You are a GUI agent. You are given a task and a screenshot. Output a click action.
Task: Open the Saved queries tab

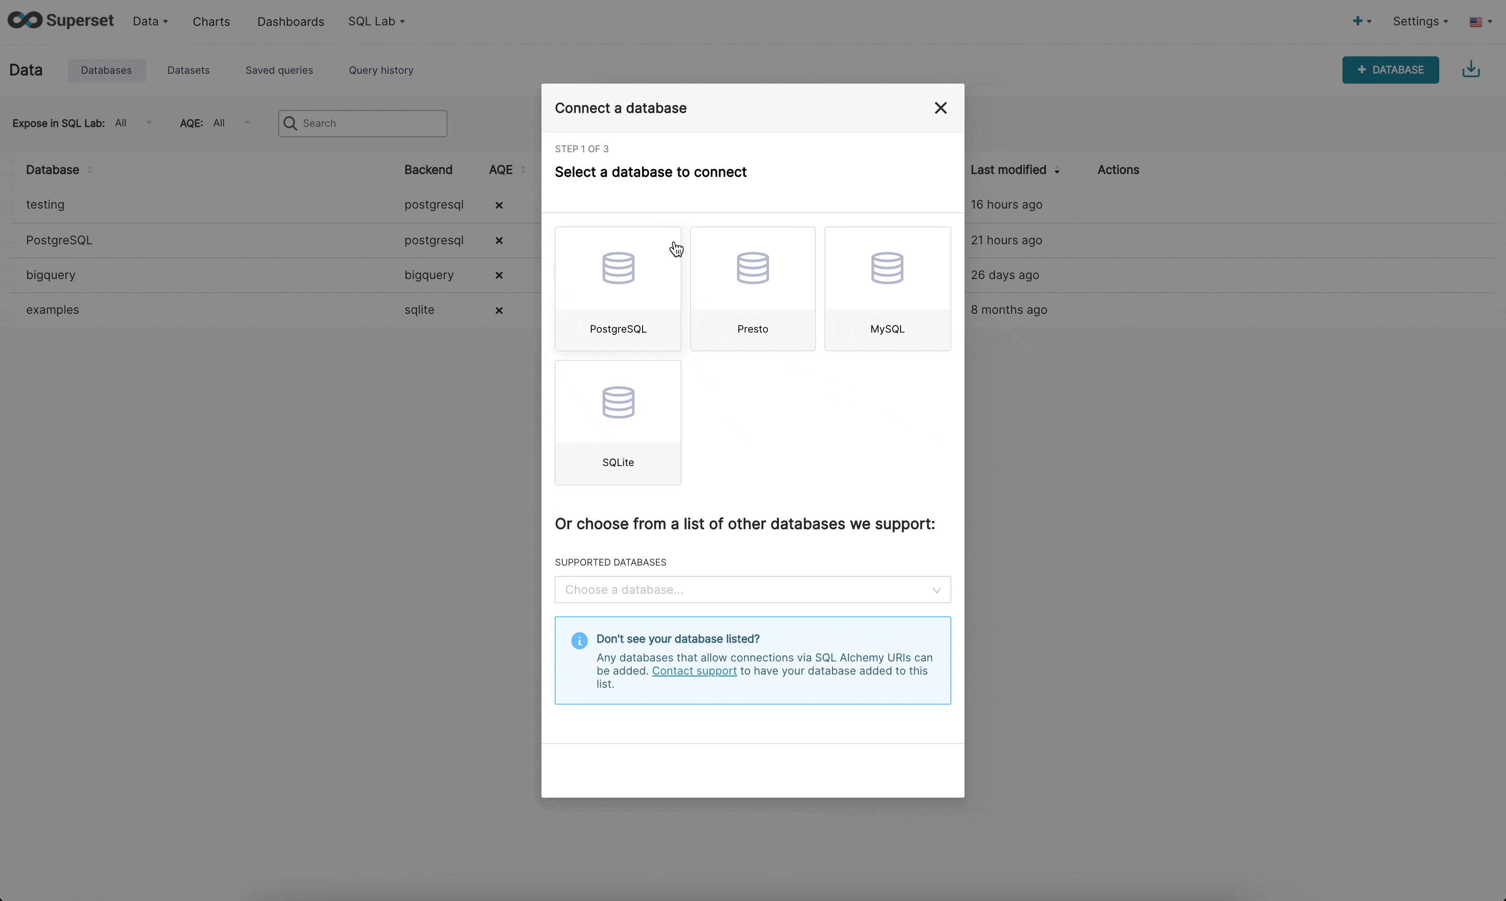(279, 70)
